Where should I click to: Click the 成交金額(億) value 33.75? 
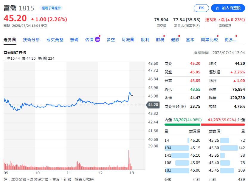coord(195,107)
